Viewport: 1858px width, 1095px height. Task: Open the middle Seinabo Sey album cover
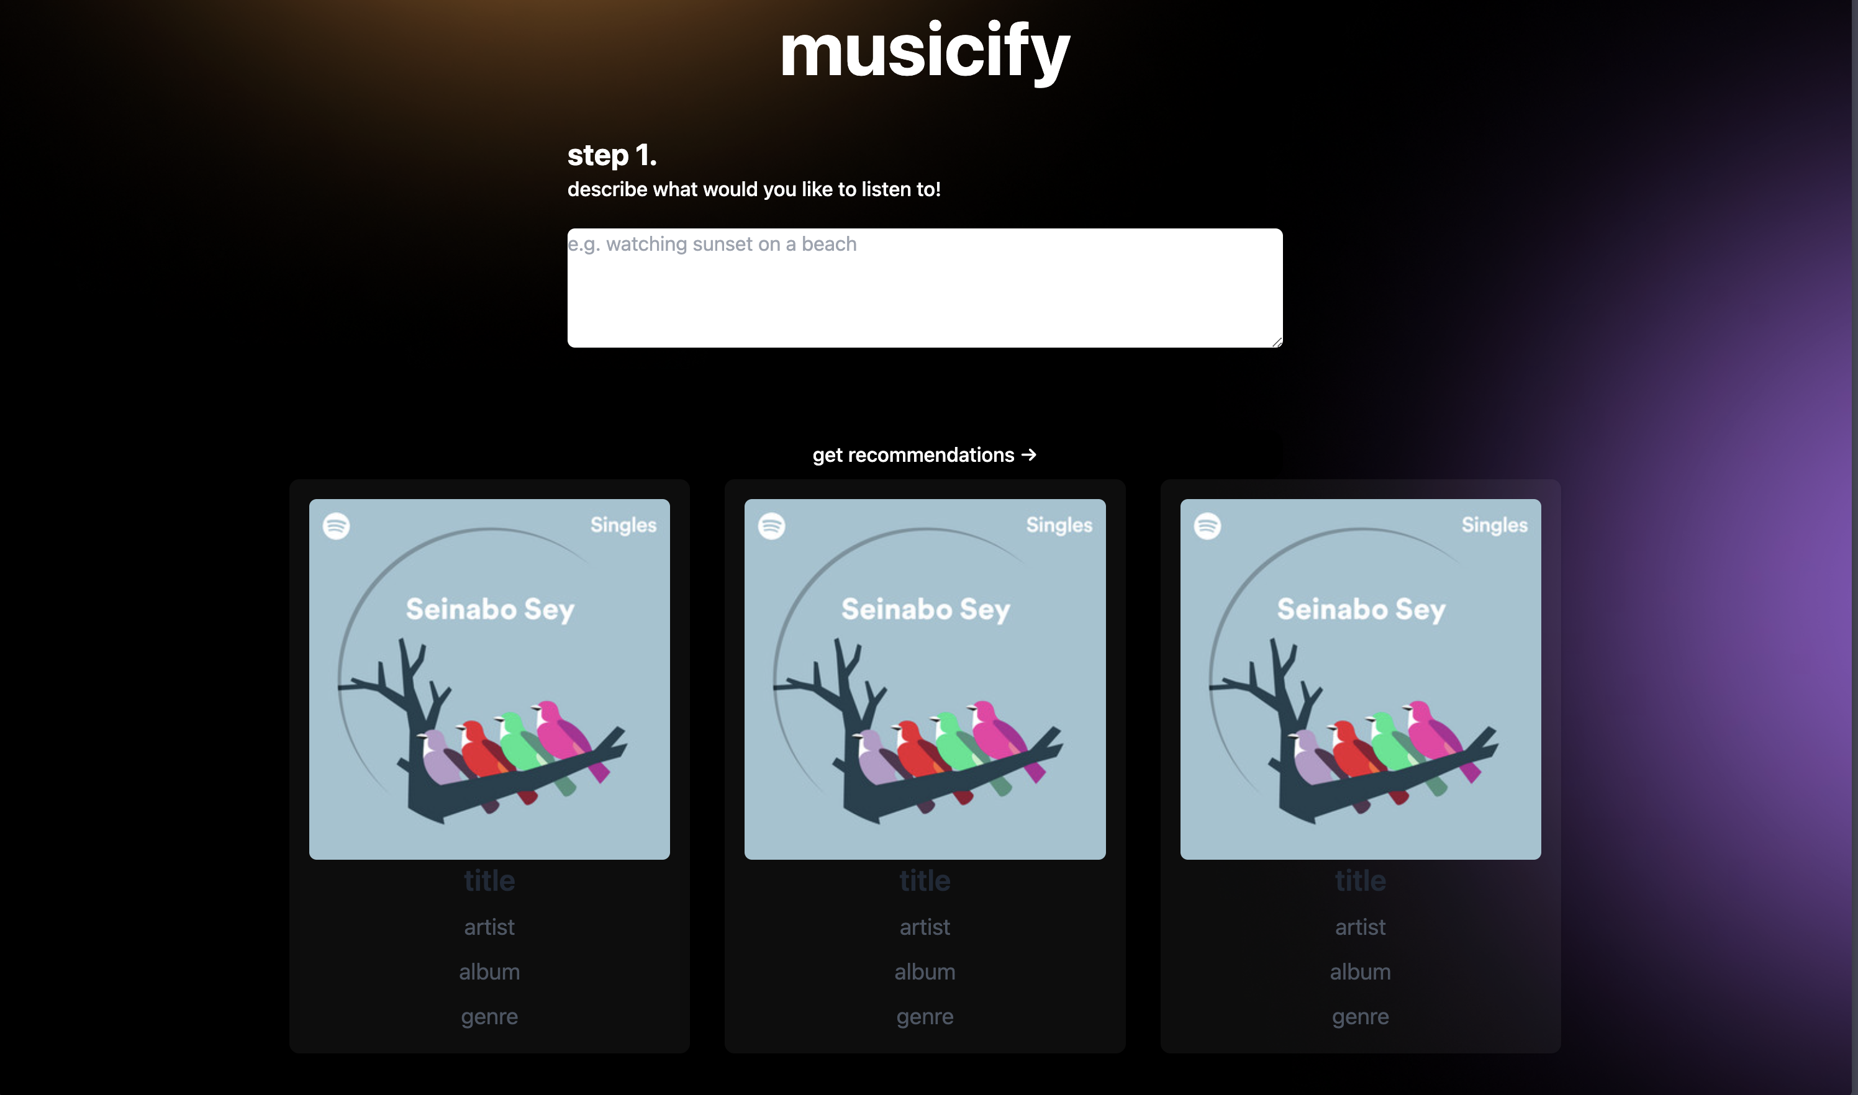[925, 679]
